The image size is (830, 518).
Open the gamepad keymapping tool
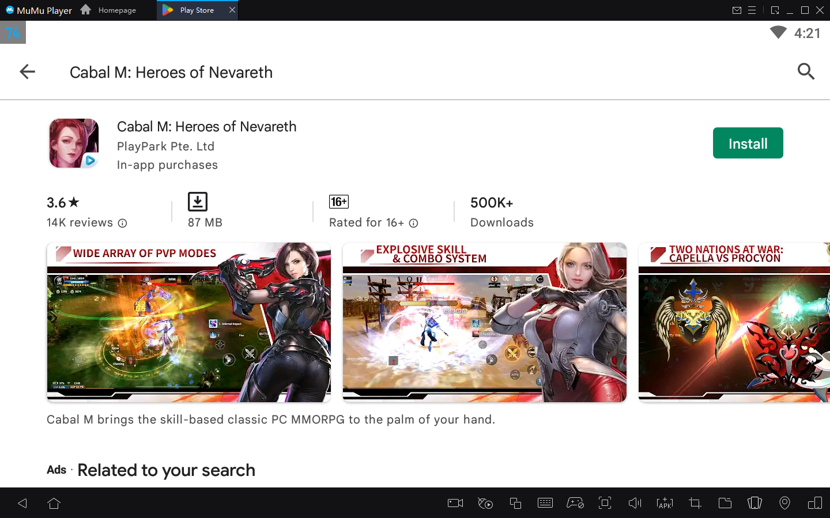point(575,503)
